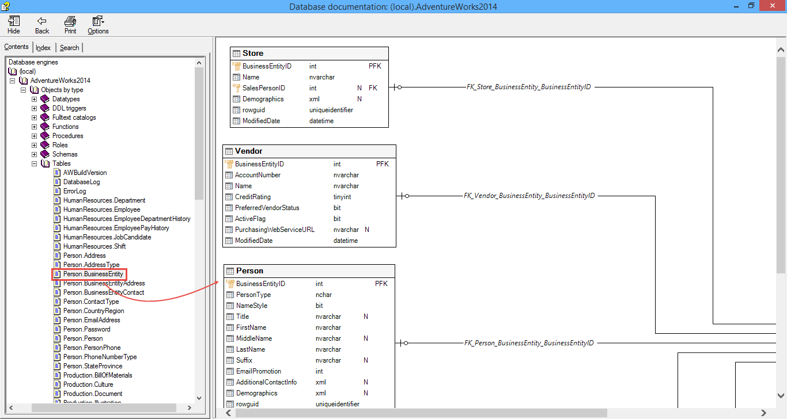
Task: Switch to the Search tab
Action: pyautogui.click(x=69, y=48)
